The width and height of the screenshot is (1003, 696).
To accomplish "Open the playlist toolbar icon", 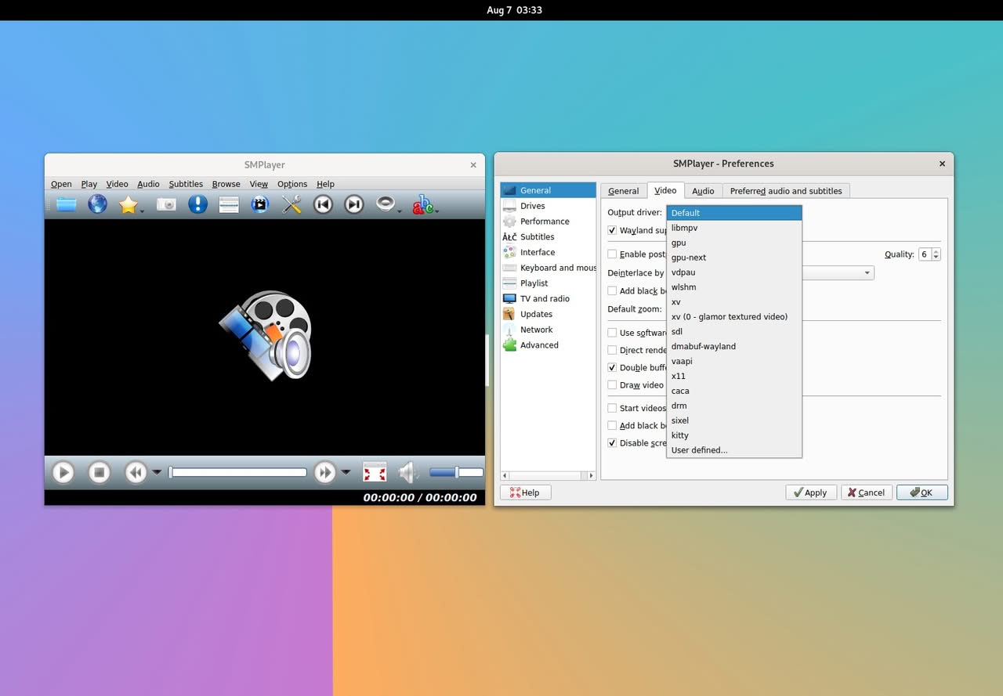I will click(x=229, y=205).
